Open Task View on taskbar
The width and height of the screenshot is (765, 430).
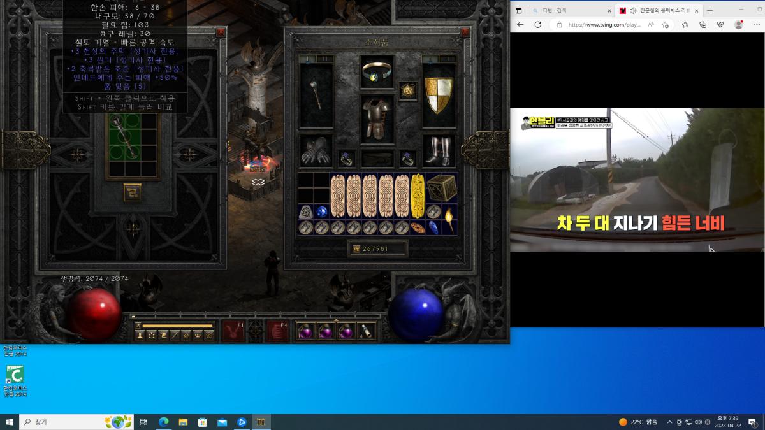143,422
